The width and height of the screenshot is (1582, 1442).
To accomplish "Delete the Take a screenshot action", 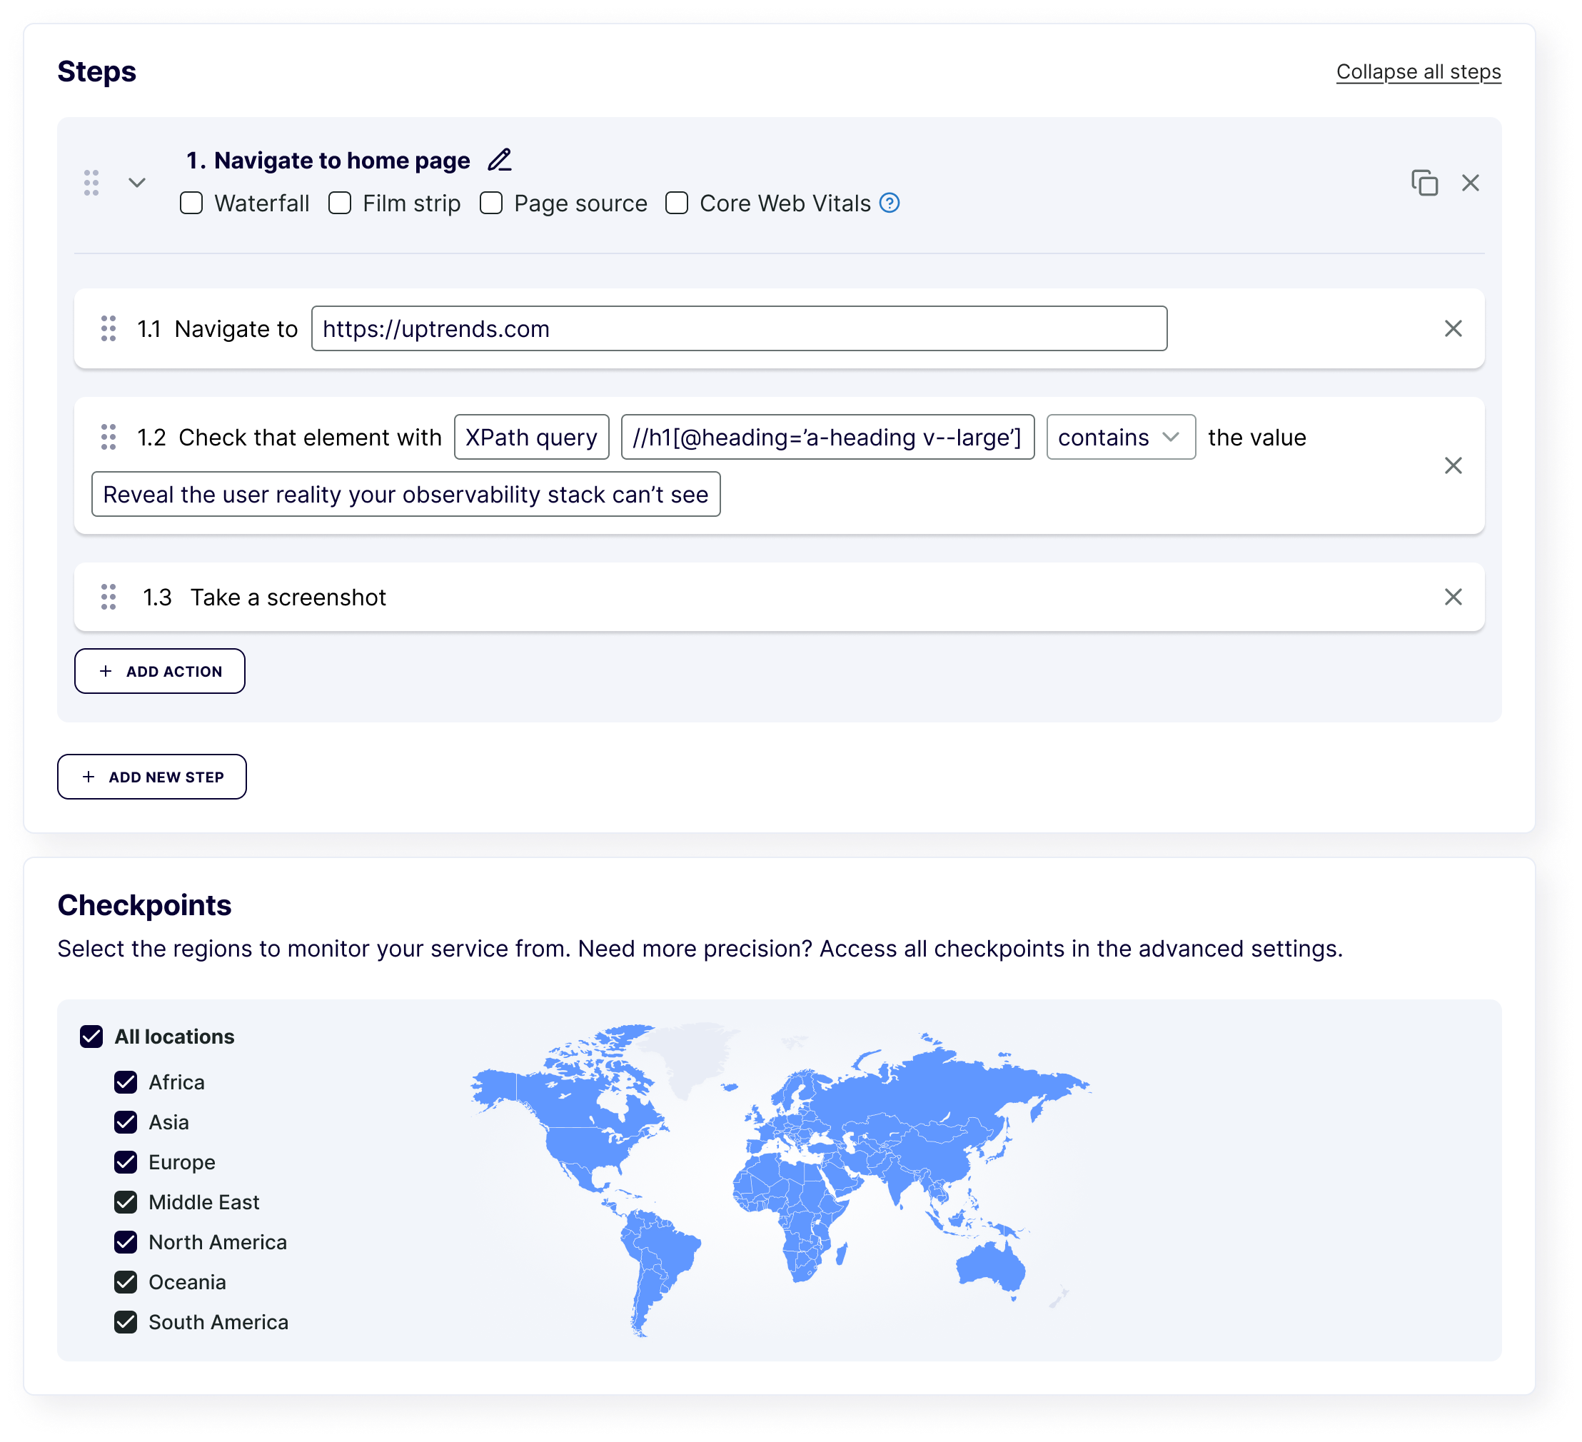I will 1453,597.
